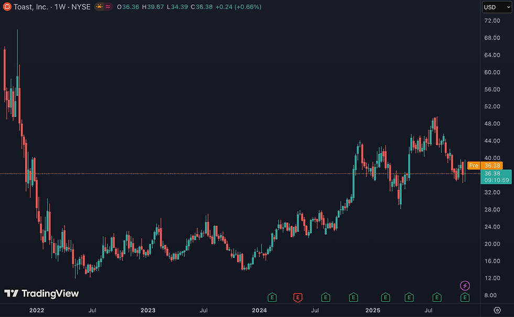This screenshot has width=514, height=317.
Task: Click the pink wavy-lines icon beside the symbol
Action: [108, 6]
